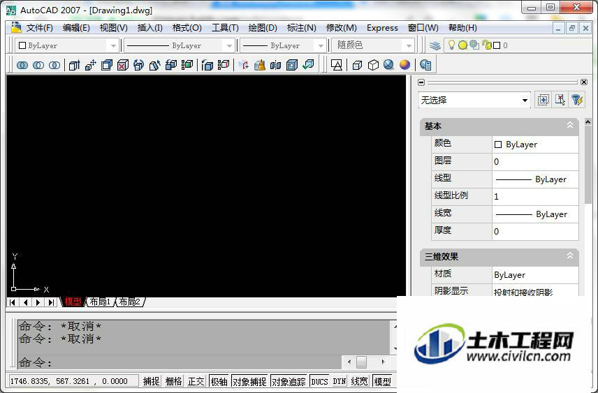
Task: Toggle layer freeze sun icon
Action: 462,45
